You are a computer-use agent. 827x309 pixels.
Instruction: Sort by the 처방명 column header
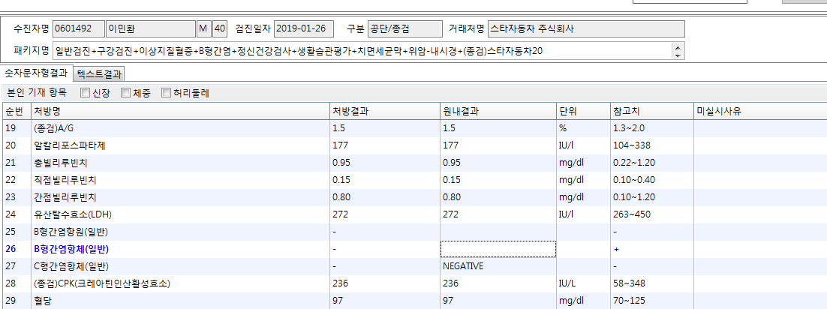tap(180, 111)
